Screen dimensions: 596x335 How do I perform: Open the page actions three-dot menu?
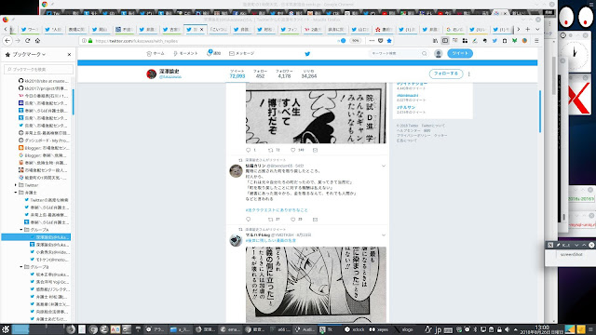[372, 41]
